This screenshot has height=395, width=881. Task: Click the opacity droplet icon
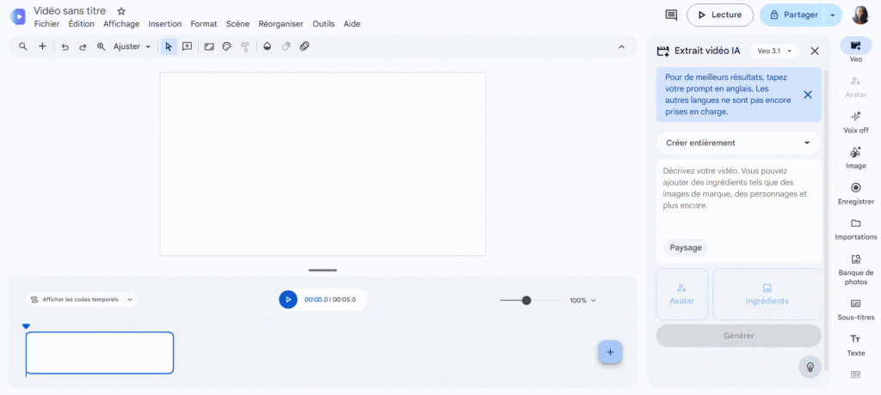pos(268,47)
